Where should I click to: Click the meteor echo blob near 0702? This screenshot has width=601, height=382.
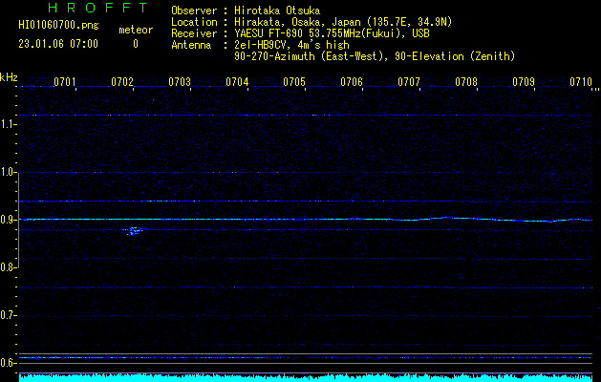(134, 231)
